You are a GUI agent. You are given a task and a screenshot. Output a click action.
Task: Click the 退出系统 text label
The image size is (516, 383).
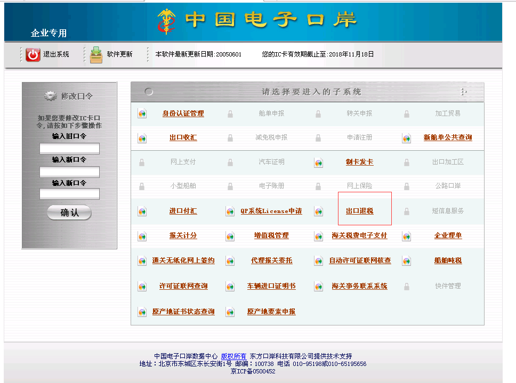point(57,54)
